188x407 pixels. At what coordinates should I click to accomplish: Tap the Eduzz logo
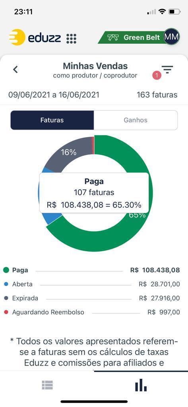(35, 38)
